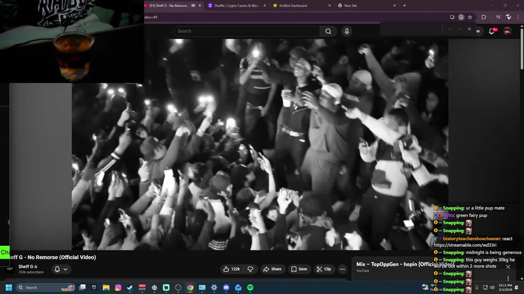Open Chrome extensions puzzle icon
This screenshot has width=524, height=294.
coord(483,17)
